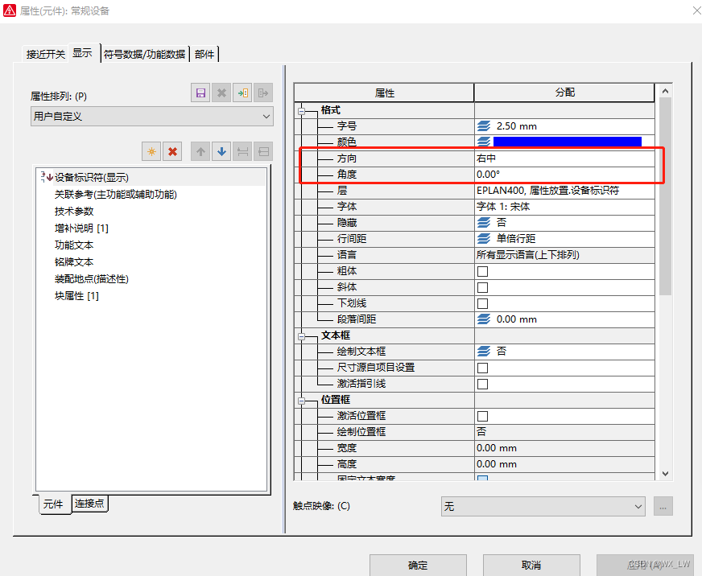Click the property table vertical scrollbar thumb
Screen dimensions: 702x576
(x=665, y=196)
